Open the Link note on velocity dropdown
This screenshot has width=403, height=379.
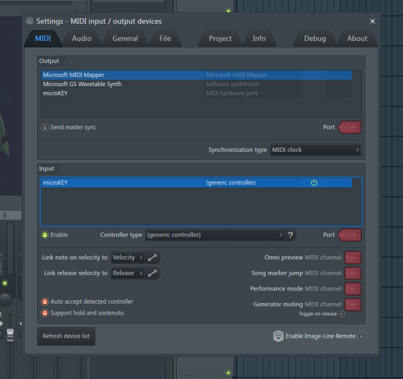tap(128, 258)
